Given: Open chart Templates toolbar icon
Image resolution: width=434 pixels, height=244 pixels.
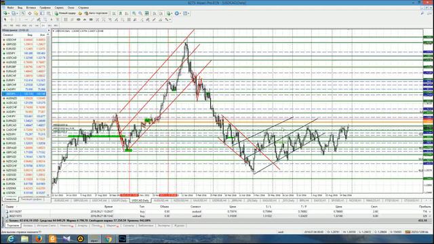Looking at the screenshot, I should click(x=185, y=14).
